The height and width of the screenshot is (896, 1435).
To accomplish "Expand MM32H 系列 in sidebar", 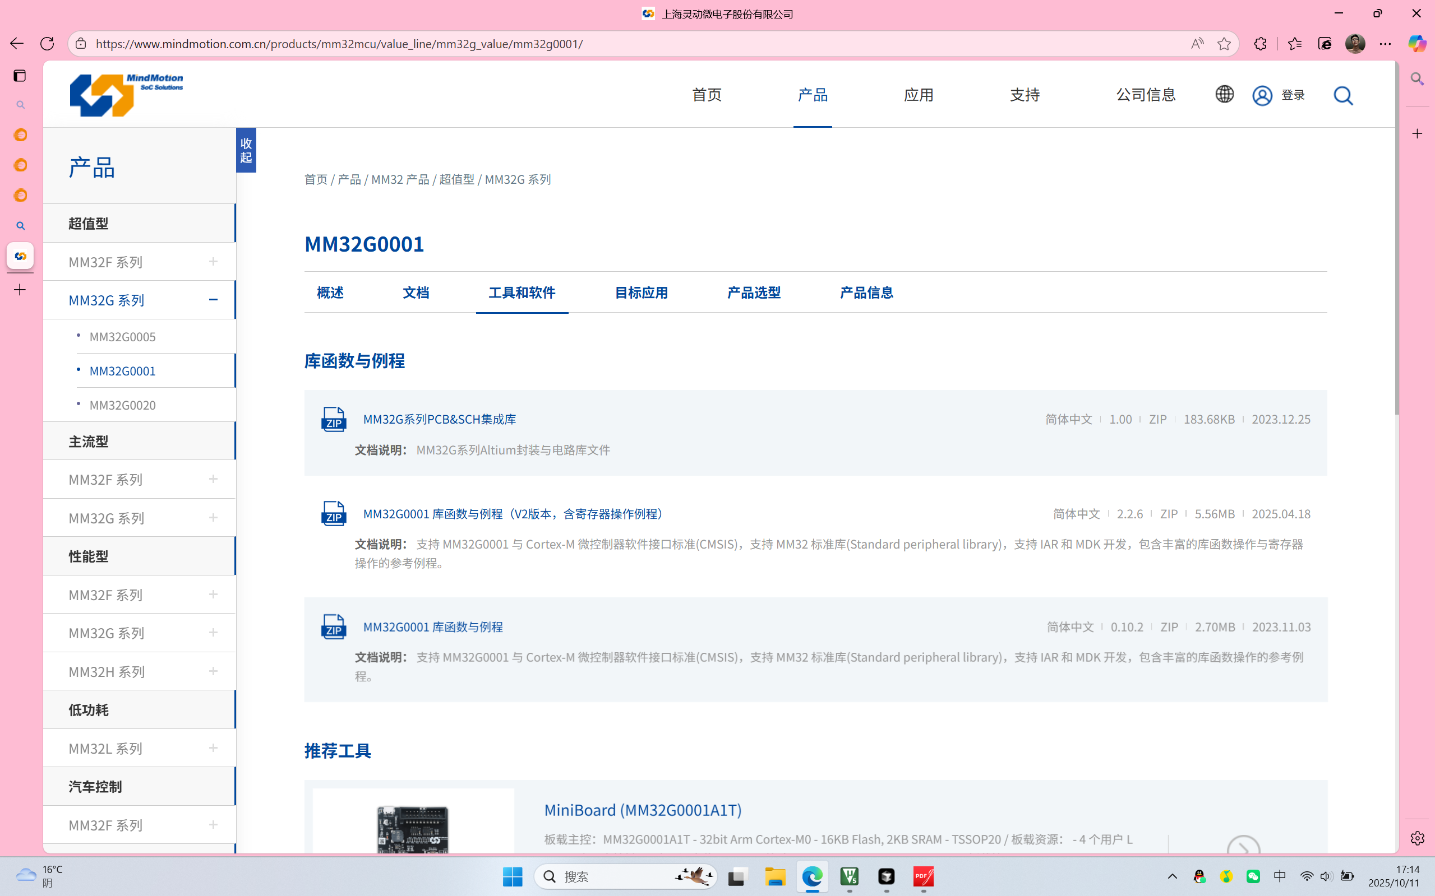I will pyautogui.click(x=213, y=671).
